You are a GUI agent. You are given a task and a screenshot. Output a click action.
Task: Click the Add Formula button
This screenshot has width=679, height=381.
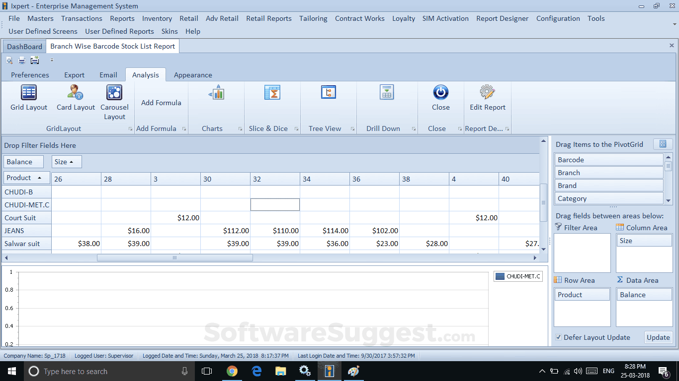161,103
